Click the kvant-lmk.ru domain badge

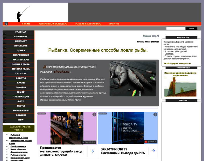pyautogui.click(x=89, y=142)
